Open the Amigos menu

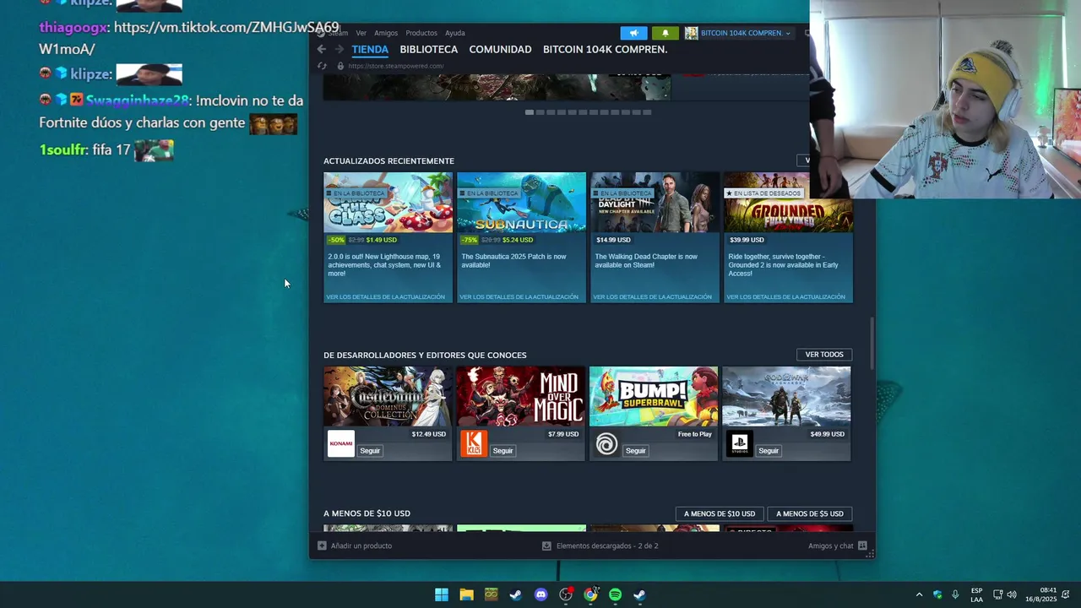click(386, 33)
